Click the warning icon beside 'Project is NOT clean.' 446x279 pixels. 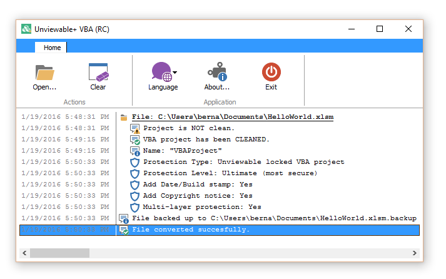[135, 128]
